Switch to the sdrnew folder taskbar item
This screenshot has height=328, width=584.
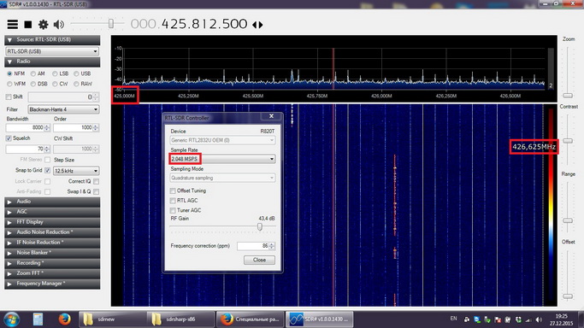[x=112, y=319]
